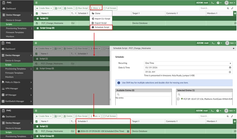The image size is (237, 139).
Task: Go to Device & Groups in the top panel sidebar
Action: (13, 20)
